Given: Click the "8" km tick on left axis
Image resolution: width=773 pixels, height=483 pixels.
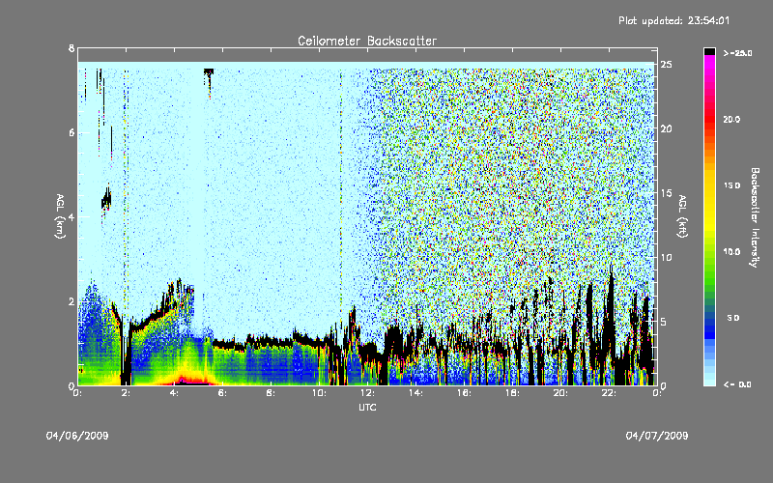Looking at the screenshot, I should pyautogui.click(x=72, y=48).
